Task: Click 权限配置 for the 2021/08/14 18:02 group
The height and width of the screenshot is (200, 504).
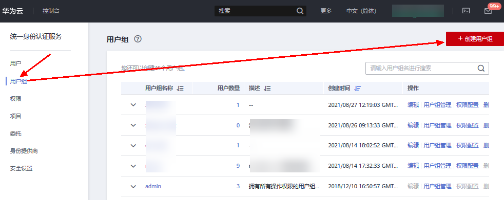Action: click(x=468, y=145)
